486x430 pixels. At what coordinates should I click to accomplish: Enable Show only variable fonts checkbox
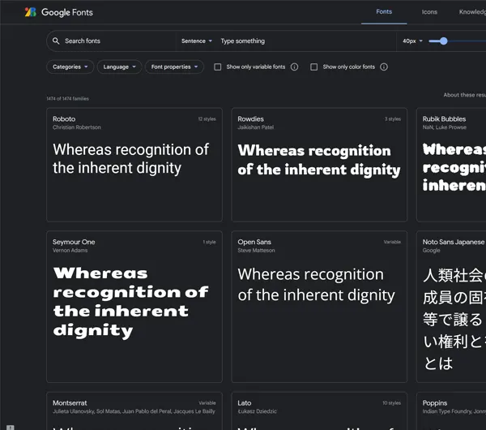[x=218, y=67]
